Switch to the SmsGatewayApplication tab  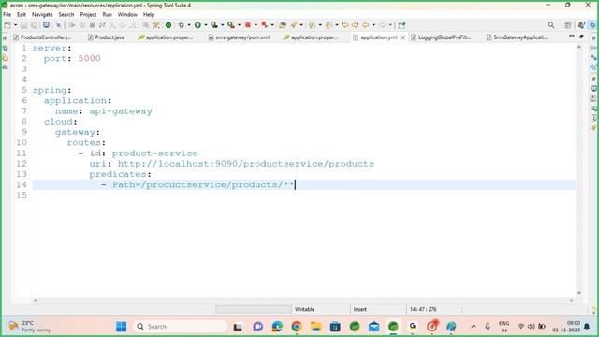(x=518, y=37)
